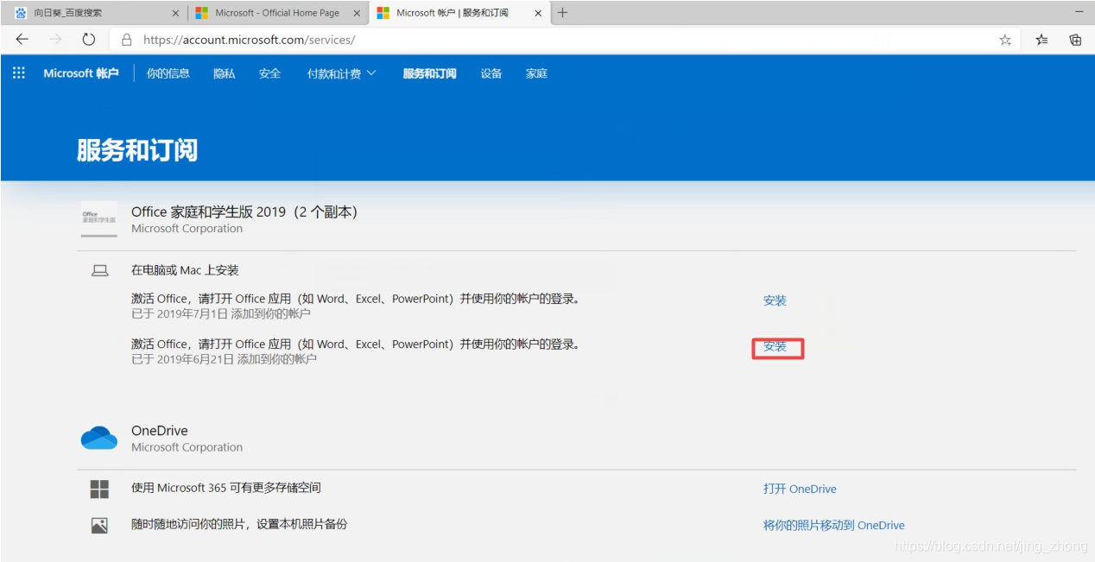The height and width of the screenshot is (562, 1095).
Task: Click the 使用 Microsoft 365 可有更多存储空间 text
Action: 226,488
